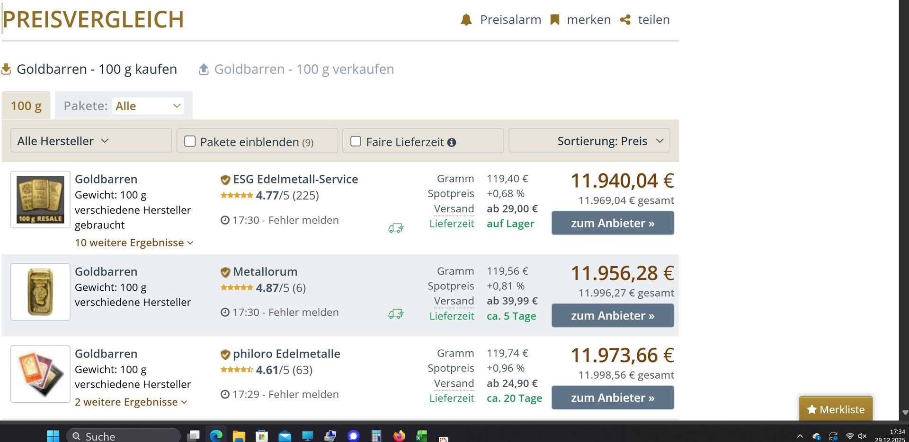Click Fehler melden link for Metallorum
This screenshot has width=909, height=442.
[303, 312]
